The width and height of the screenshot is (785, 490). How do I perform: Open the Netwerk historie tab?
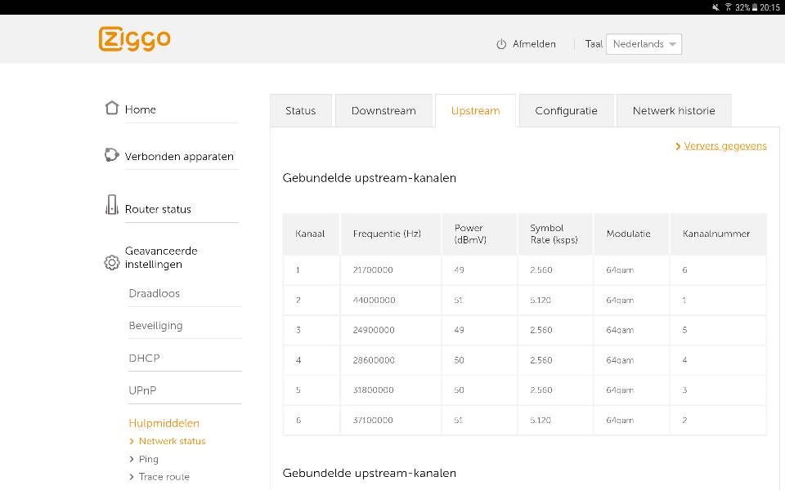point(674,110)
